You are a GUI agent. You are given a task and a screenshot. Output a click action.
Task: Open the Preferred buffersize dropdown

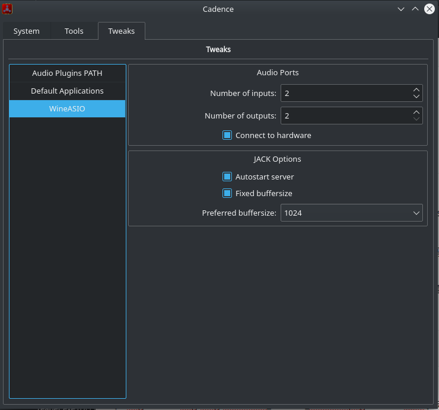[x=352, y=213]
